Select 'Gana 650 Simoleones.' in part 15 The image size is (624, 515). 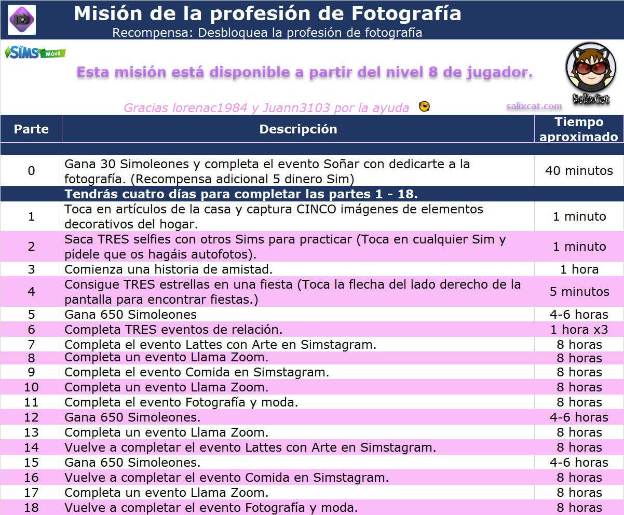[132, 463]
